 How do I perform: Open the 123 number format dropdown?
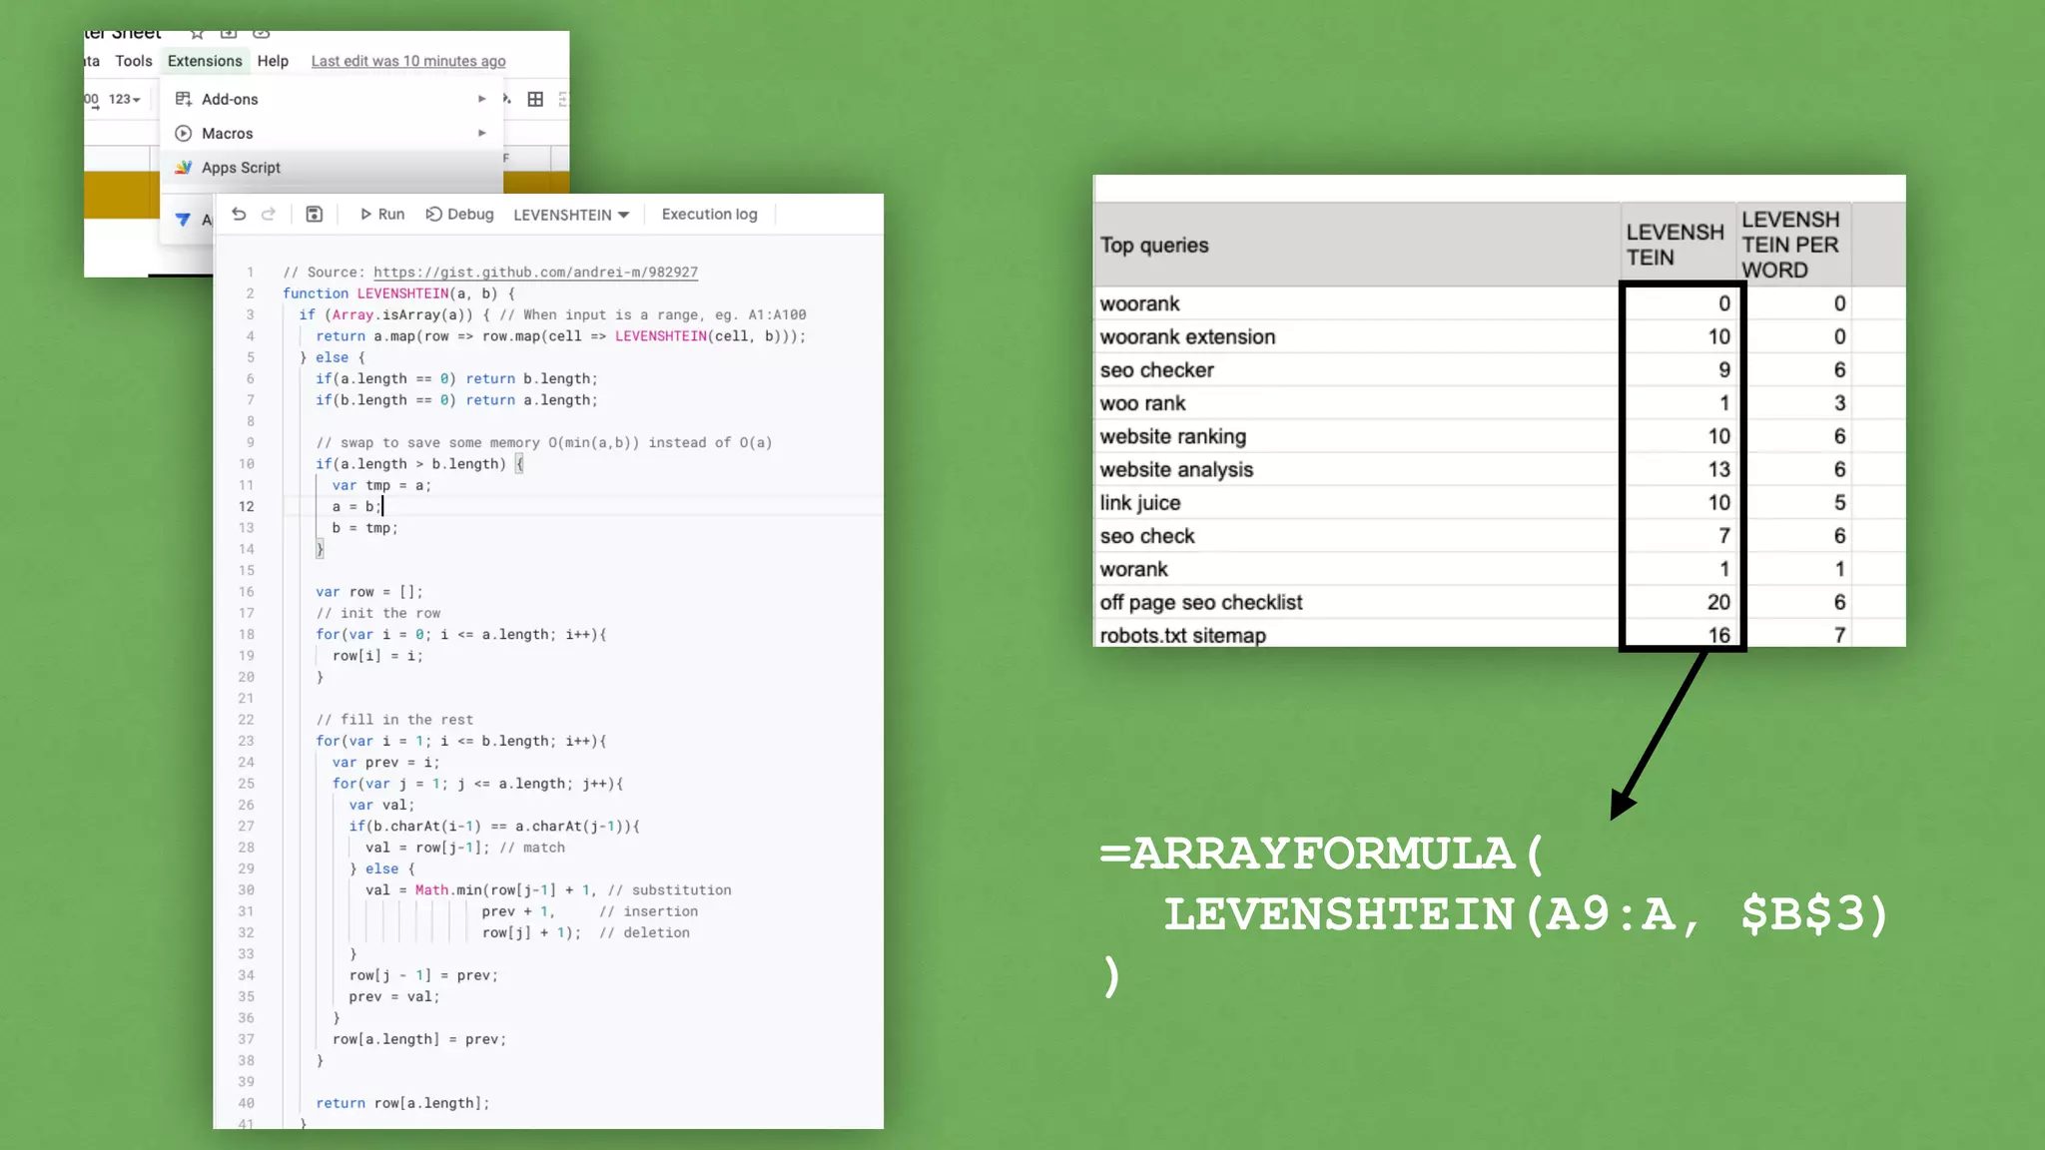[x=125, y=99]
